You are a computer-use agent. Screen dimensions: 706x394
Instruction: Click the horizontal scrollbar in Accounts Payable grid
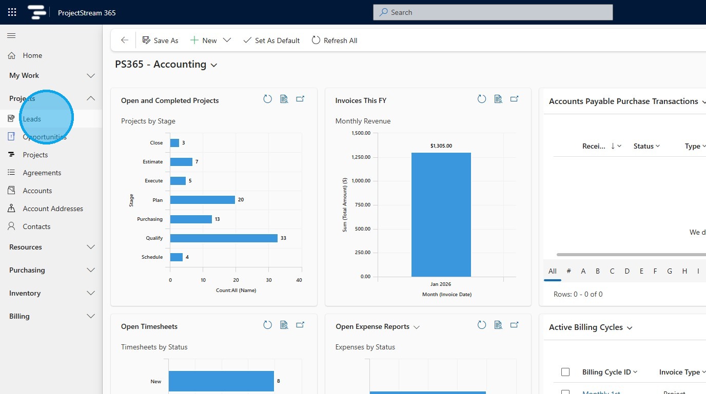click(631, 255)
